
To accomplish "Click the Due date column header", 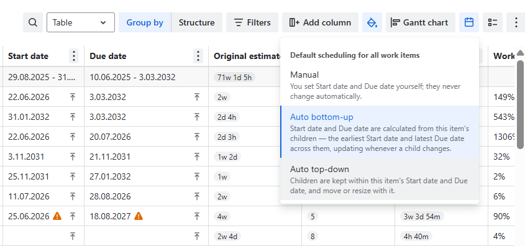I will (108, 57).
